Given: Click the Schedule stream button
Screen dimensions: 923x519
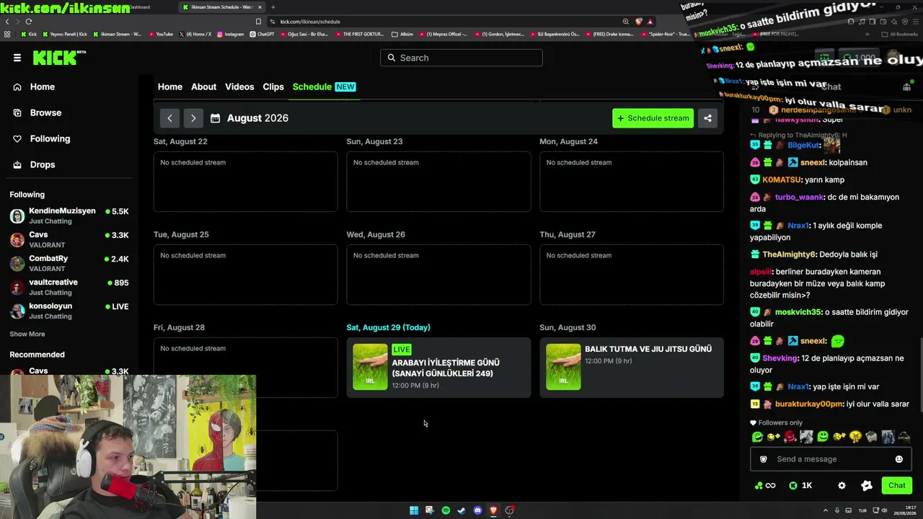Looking at the screenshot, I should [x=653, y=118].
